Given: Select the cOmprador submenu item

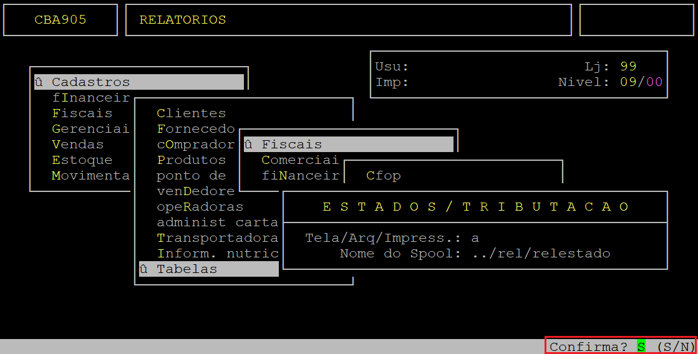Looking at the screenshot, I should (x=196, y=144).
